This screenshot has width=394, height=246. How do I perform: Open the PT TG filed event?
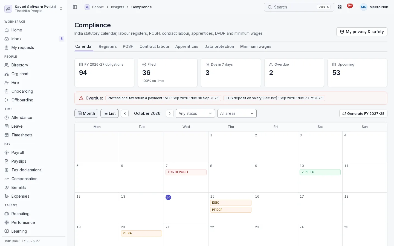(x=320, y=172)
